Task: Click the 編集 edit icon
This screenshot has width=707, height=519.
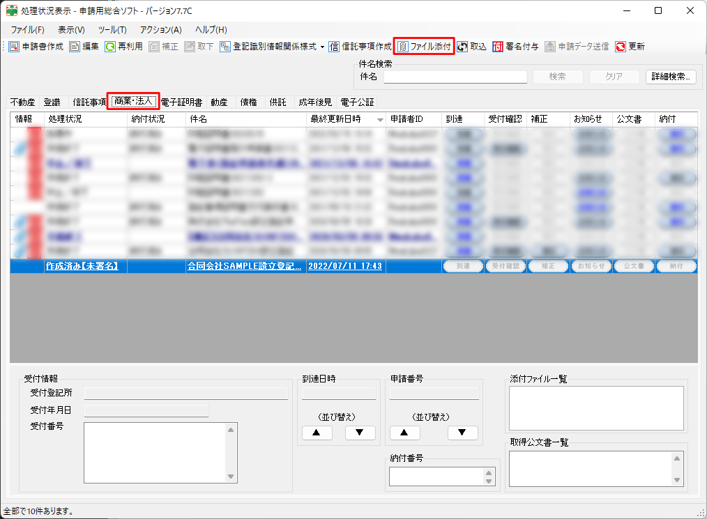Action: click(75, 47)
